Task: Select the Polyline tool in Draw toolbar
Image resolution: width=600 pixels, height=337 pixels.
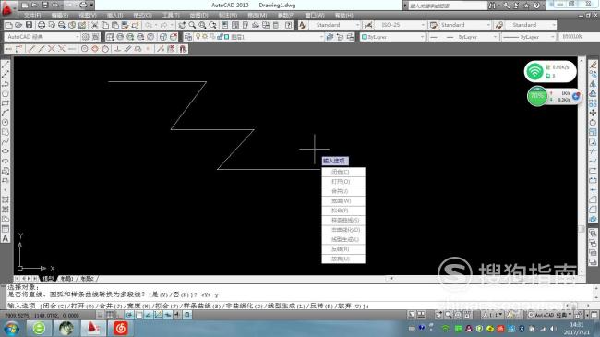Action: tap(6, 84)
